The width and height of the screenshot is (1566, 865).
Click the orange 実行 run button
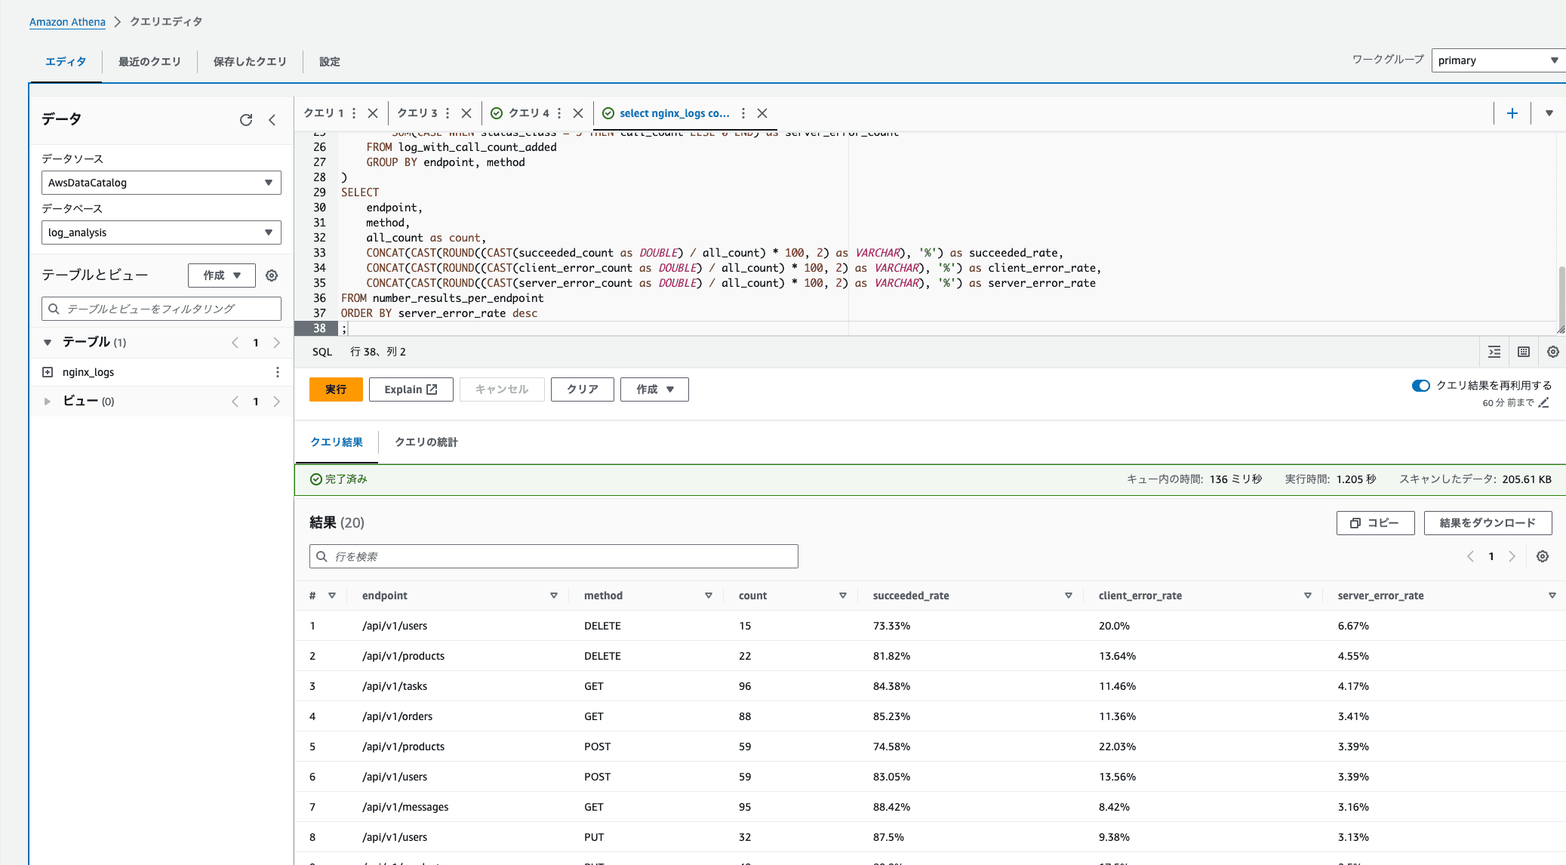[x=336, y=389]
